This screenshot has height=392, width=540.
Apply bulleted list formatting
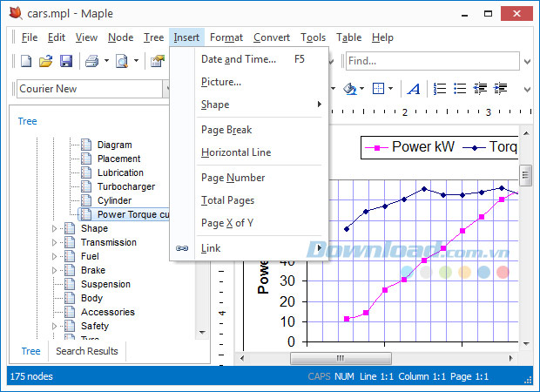click(x=460, y=89)
